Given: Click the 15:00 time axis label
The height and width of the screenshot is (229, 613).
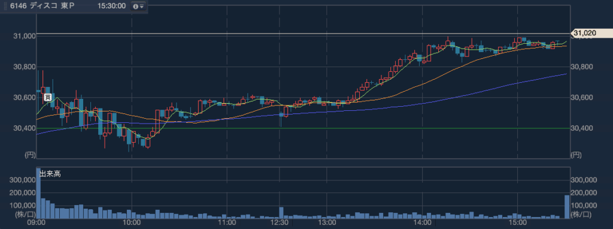Looking at the screenshot, I should coord(518,223).
